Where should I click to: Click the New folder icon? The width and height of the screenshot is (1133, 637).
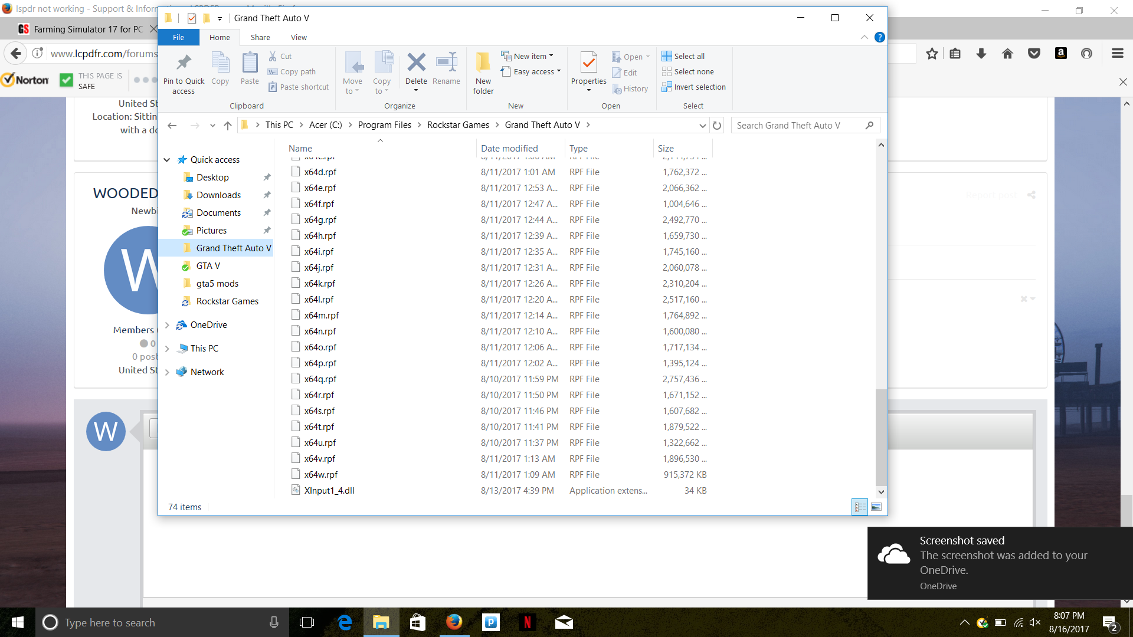tap(483, 63)
